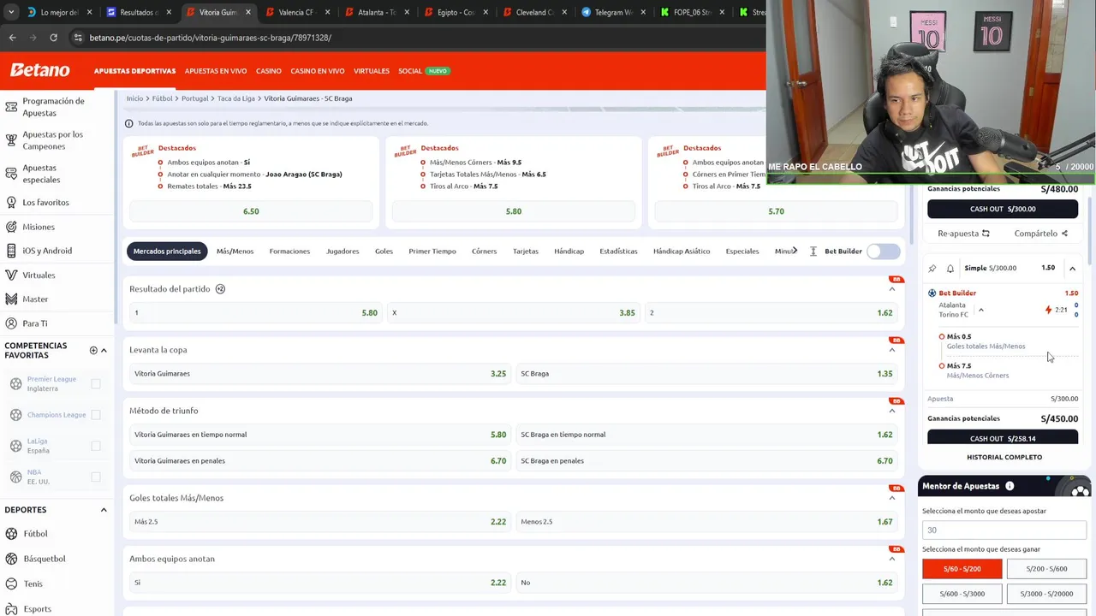
Task: Open Esports in sidebar
Action: [x=37, y=609]
